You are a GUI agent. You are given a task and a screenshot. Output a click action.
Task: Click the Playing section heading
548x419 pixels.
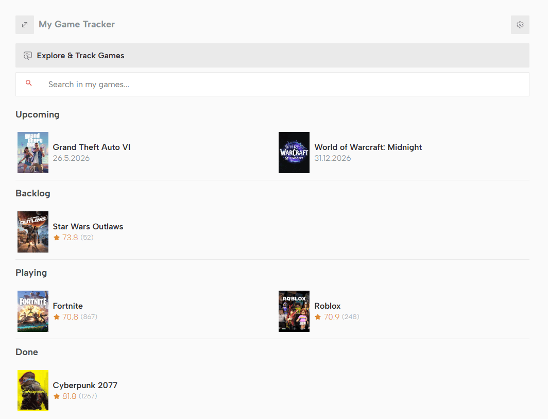click(x=31, y=273)
